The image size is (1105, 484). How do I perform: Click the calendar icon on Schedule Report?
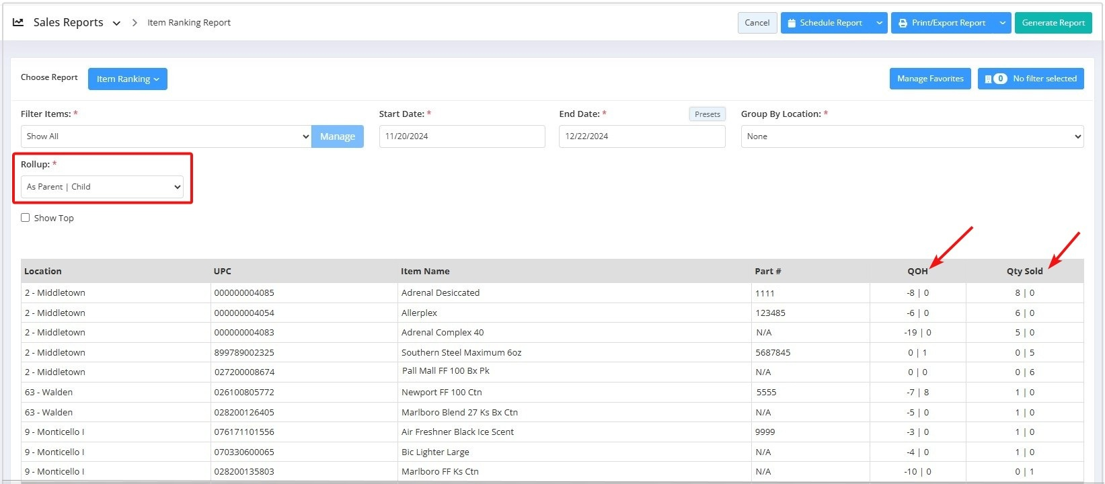791,23
